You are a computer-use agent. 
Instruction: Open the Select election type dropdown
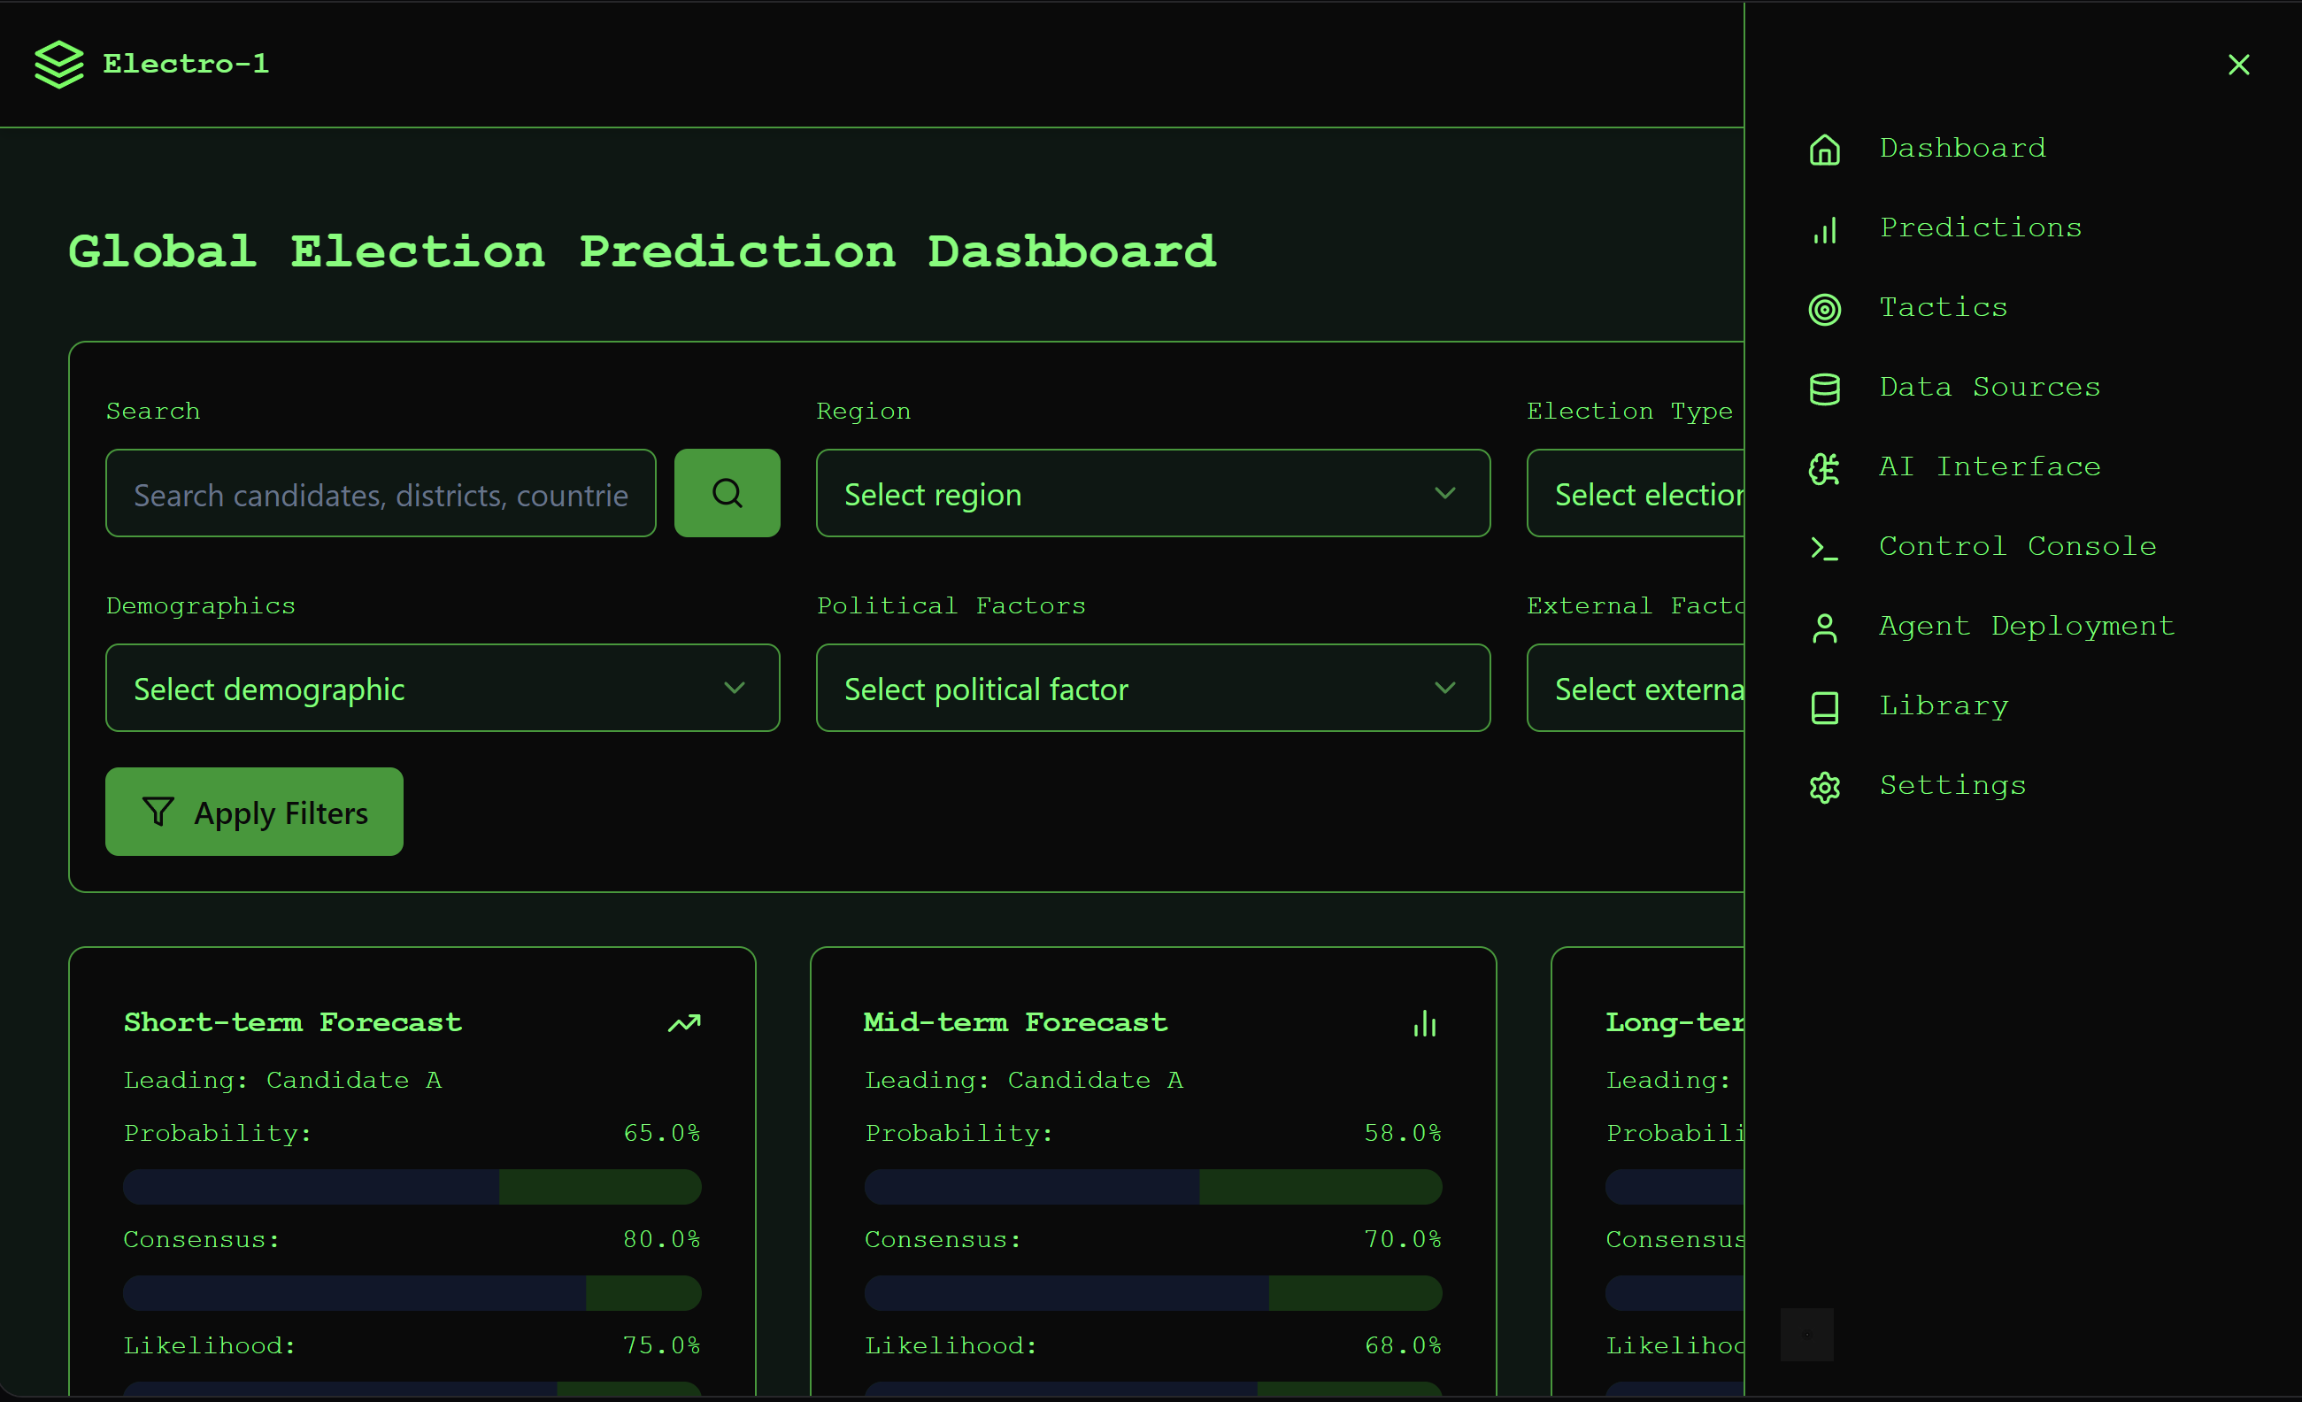[1636, 493]
